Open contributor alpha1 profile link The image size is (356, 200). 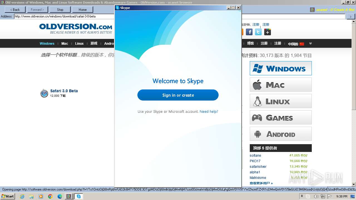[255, 172]
